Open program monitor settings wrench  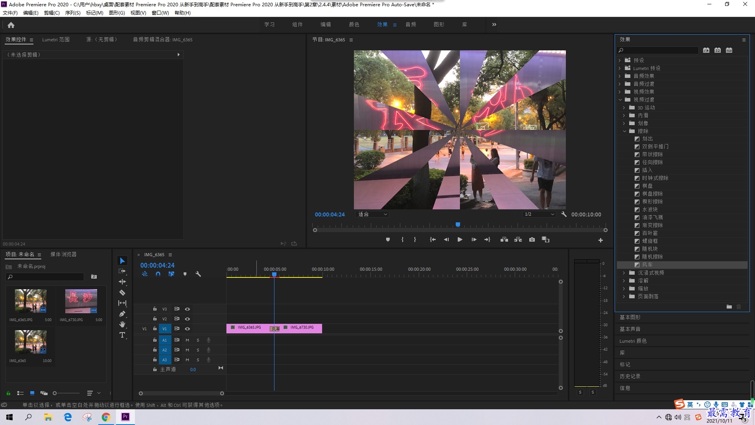pos(564,214)
